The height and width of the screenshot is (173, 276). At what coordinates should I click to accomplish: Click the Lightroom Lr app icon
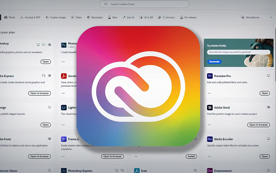[x=64, y=107]
